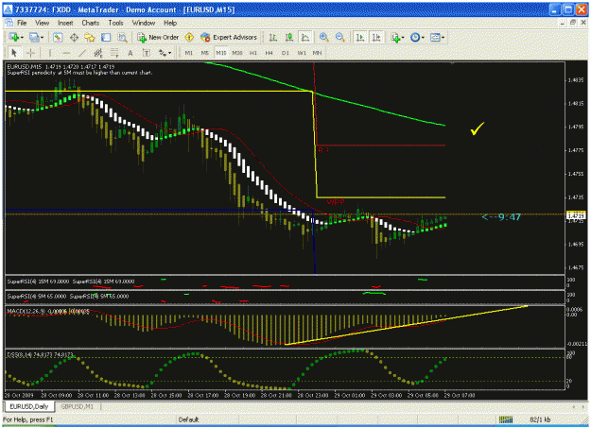Open the Strategy Tester magnifier icon
591x427 pixels.
tap(122, 37)
